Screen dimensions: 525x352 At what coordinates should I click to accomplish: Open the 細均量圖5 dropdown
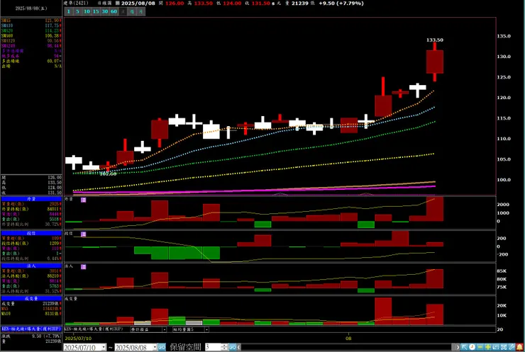pos(206,329)
